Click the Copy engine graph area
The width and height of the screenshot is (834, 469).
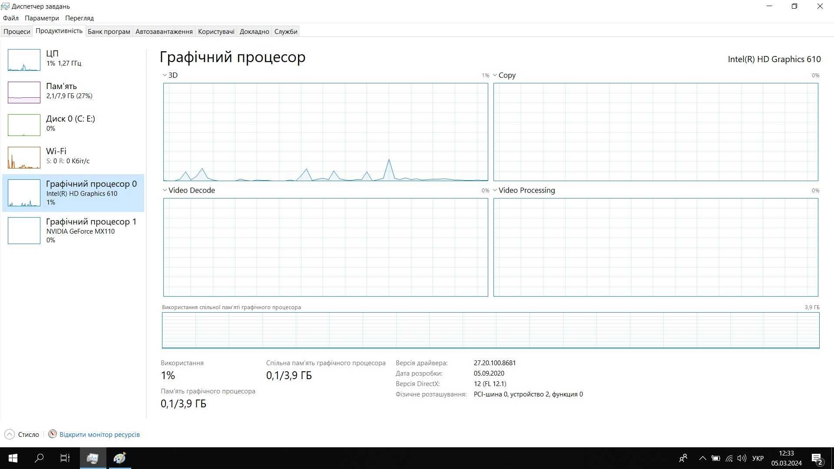point(656,132)
